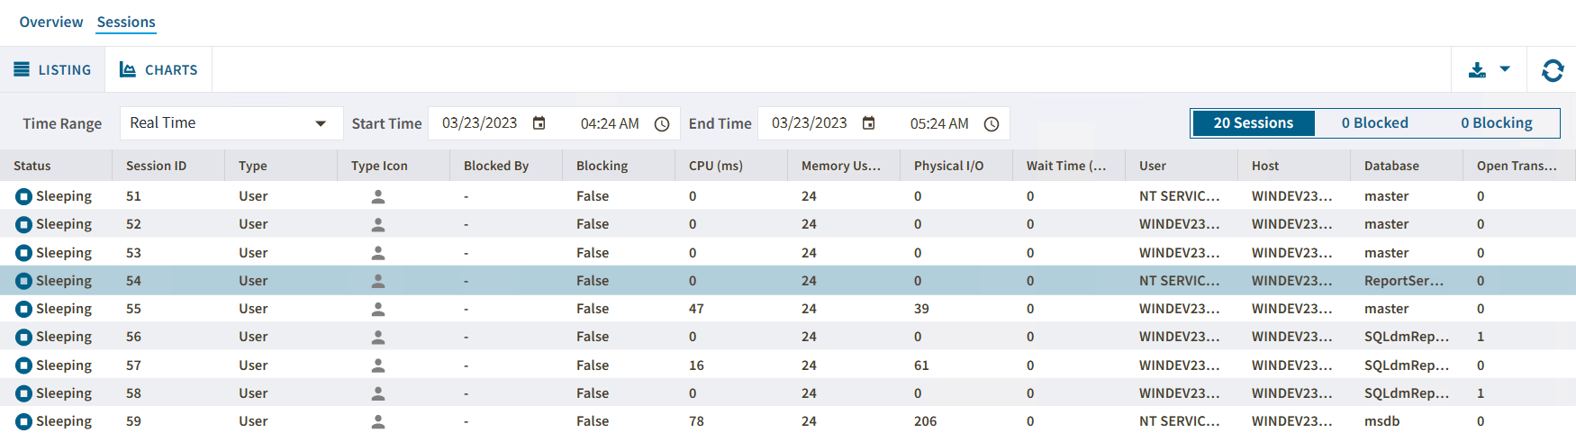Sort by the Session ID column header

click(x=157, y=166)
